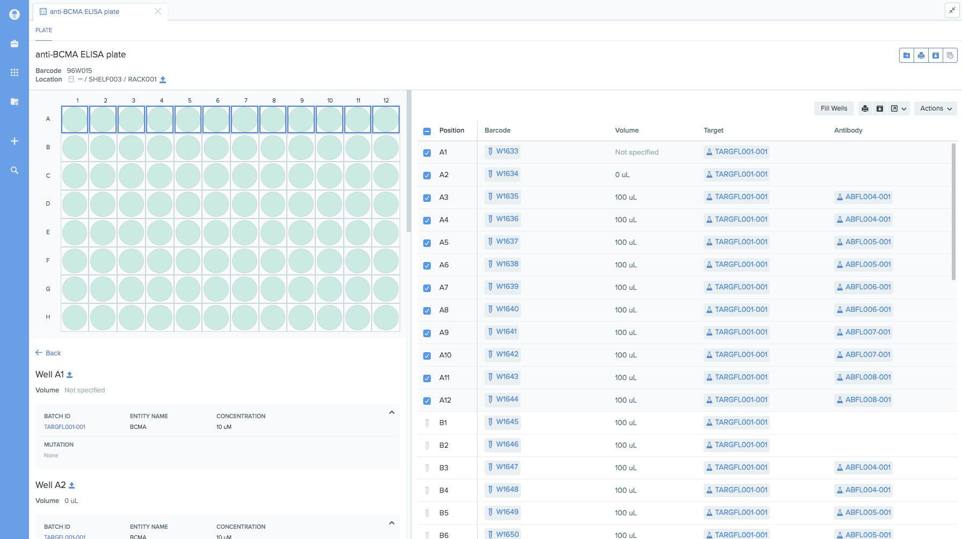Open search from the sidebar magnifier icon

tap(15, 170)
